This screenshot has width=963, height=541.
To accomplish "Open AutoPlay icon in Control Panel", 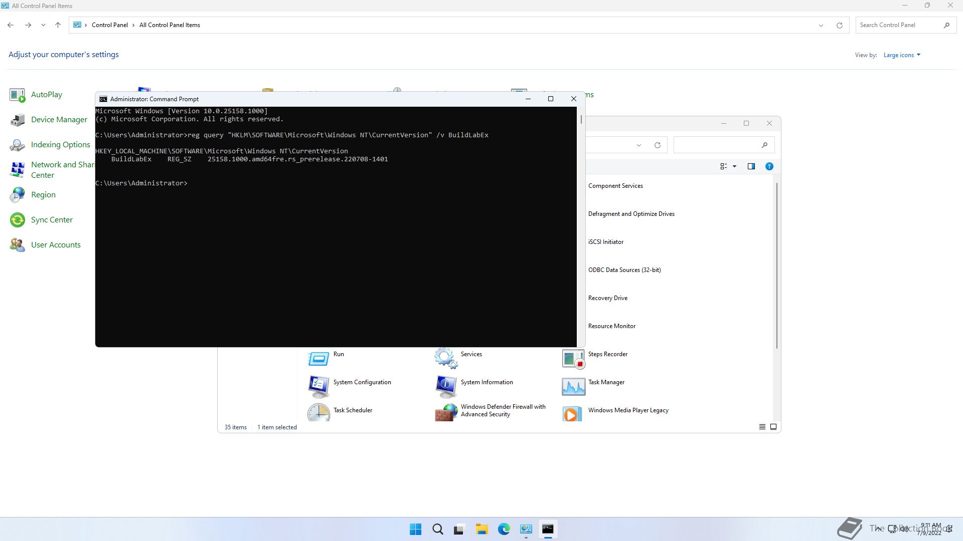I will tap(18, 95).
